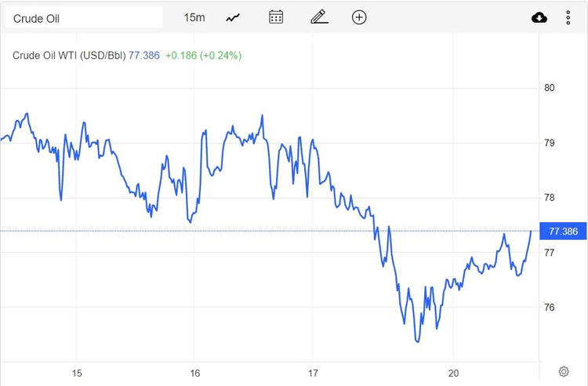The height and width of the screenshot is (386, 588).
Task: Click the 76 price axis label
Action: point(550,308)
